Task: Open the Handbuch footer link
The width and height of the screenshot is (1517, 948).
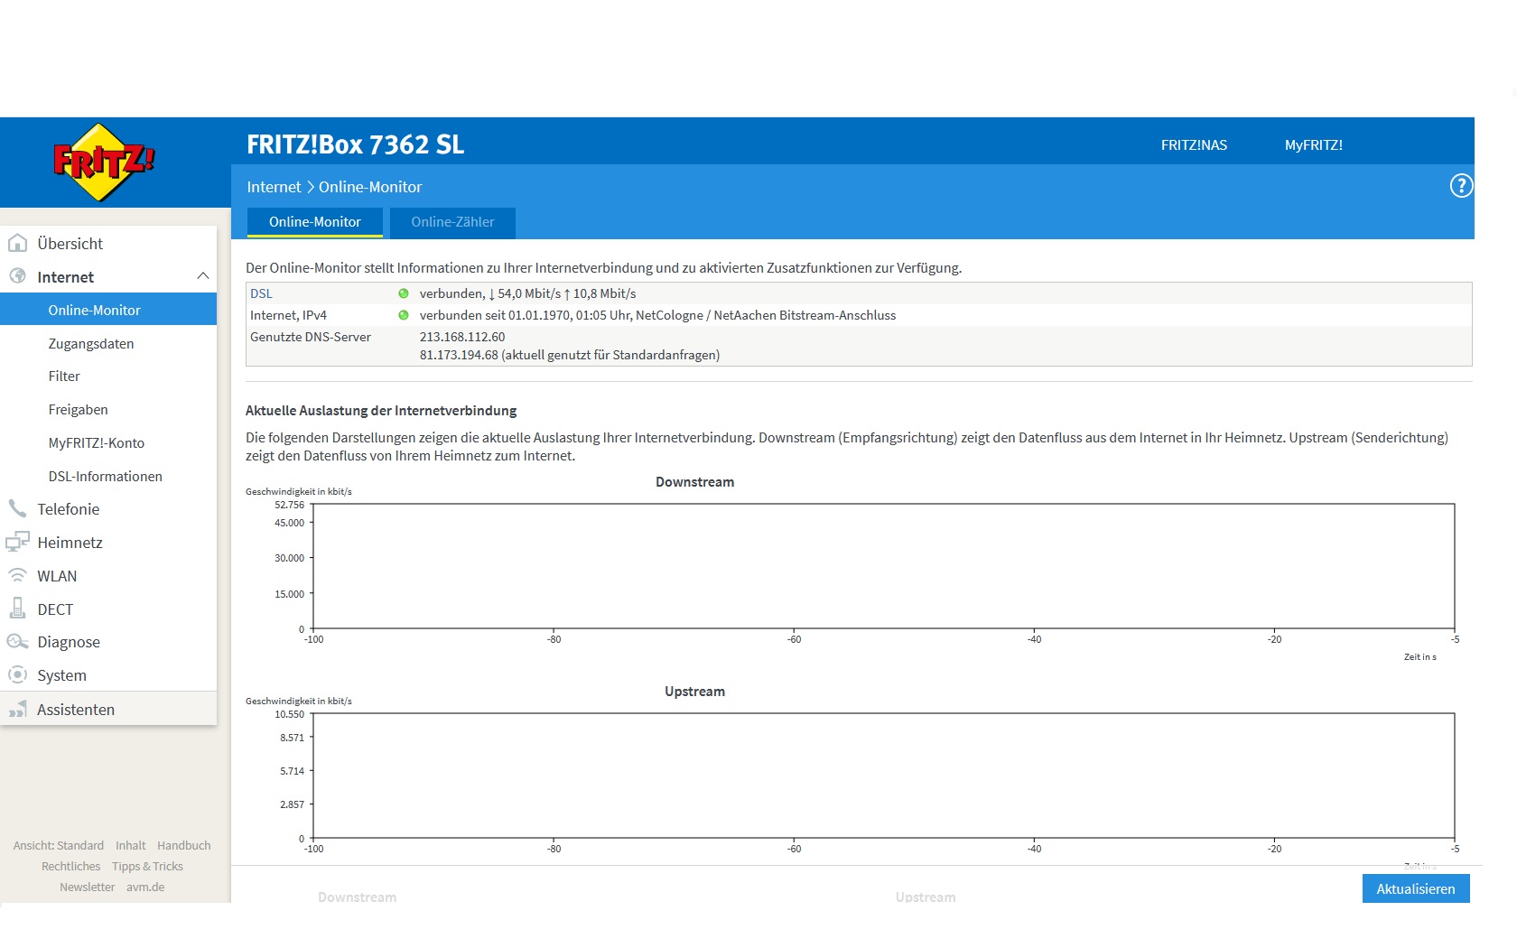Action: tap(184, 845)
